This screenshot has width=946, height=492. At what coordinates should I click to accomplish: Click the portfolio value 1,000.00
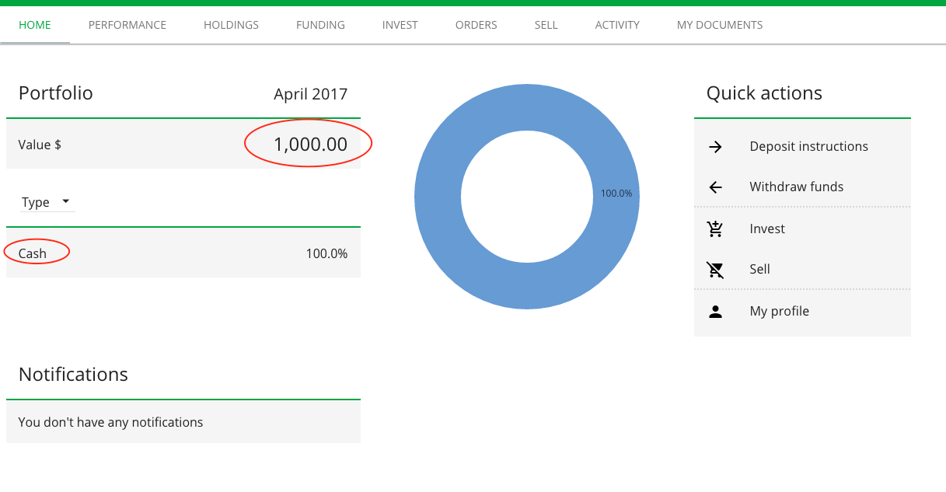[310, 145]
